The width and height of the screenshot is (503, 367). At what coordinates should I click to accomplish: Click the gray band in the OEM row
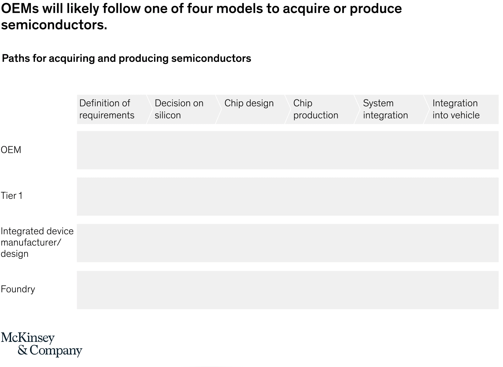pyautogui.click(x=287, y=150)
